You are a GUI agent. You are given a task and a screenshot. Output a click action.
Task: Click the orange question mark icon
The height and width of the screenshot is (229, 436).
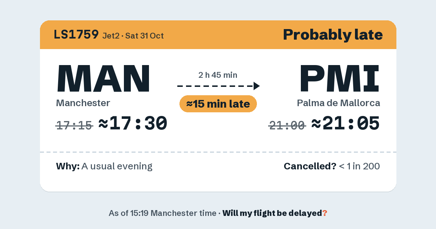click(325, 213)
